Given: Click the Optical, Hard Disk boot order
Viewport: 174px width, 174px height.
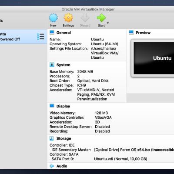Looking at the screenshot, I should [x=93, y=81].
